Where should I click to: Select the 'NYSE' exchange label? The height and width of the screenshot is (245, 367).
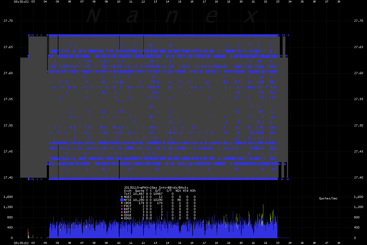(x=128, y=200)
